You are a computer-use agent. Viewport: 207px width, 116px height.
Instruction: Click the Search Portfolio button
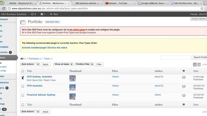pyautogui.click(x=200, y=57)
